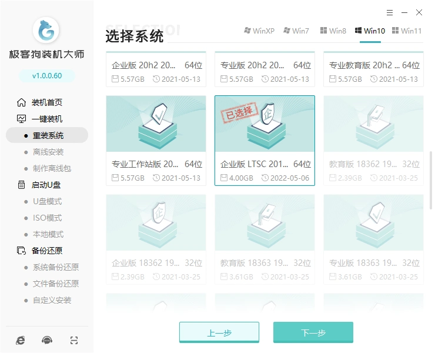The height and width of the screenshot is (353, 435).
Task: Select 专业版 18363 32位 system thumbnail
Action: (373, 223)
